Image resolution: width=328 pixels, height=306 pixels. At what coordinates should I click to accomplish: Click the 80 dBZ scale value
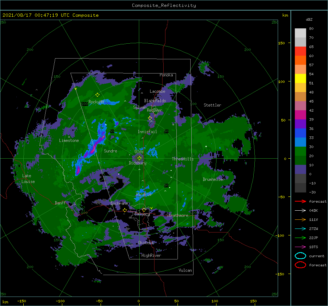(x=311, y=28)
